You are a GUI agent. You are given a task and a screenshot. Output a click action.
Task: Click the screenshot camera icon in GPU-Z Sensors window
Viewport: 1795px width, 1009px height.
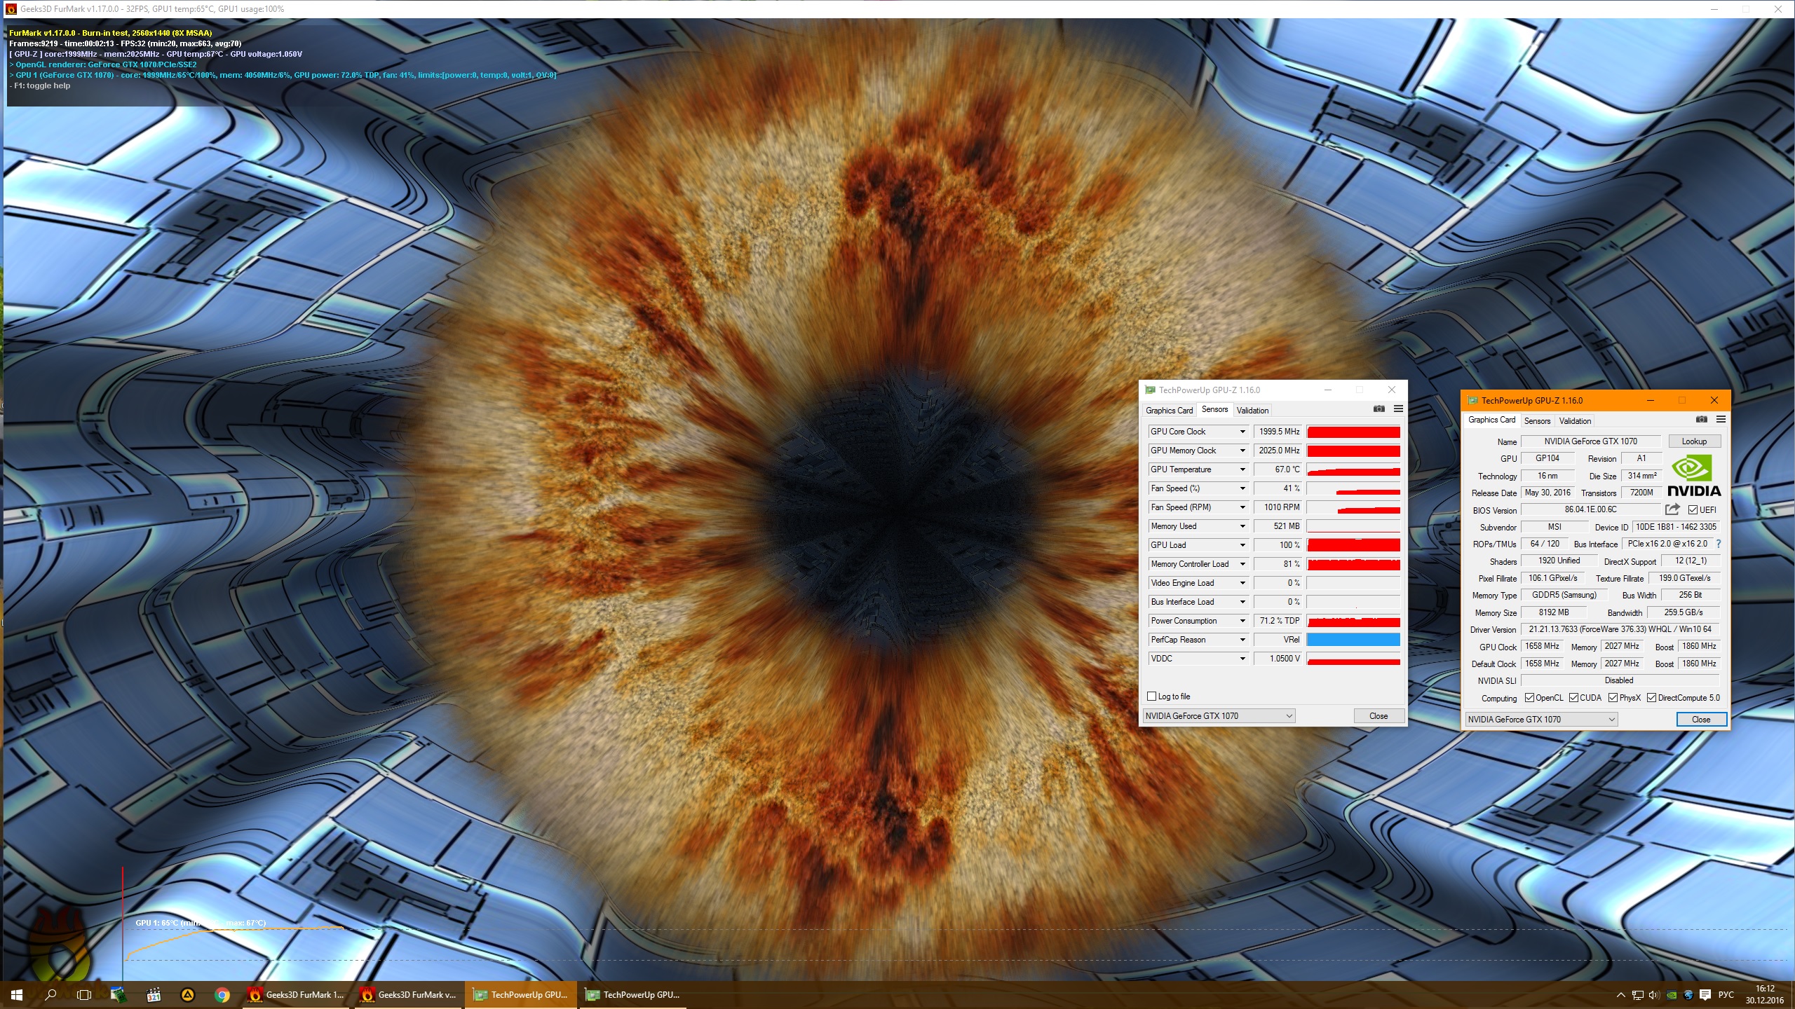pos(1379,409)
